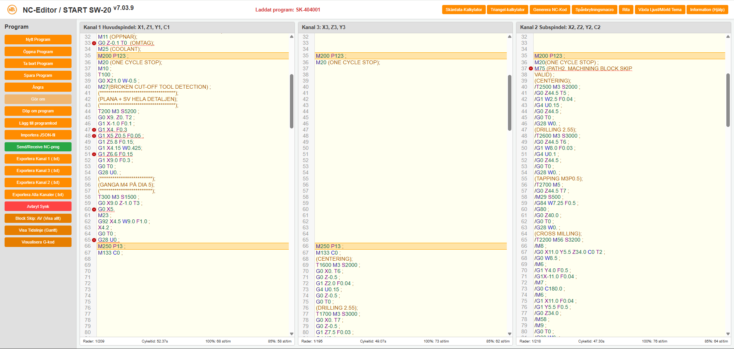Click Kanal 1 scrollbar down arrow
Image resolution: width=734 pixels, height=349 pixels.
click(291, 334)
